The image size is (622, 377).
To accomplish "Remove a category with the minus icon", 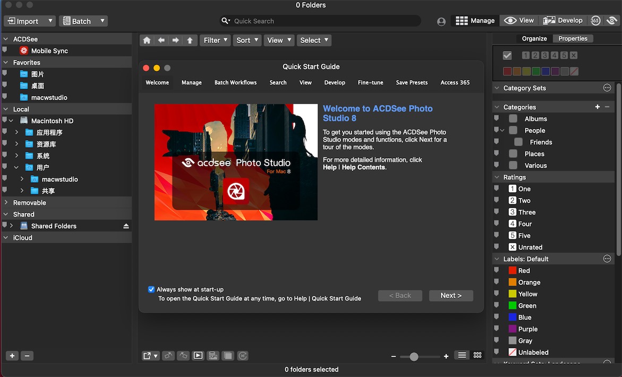I will (607, 107).
